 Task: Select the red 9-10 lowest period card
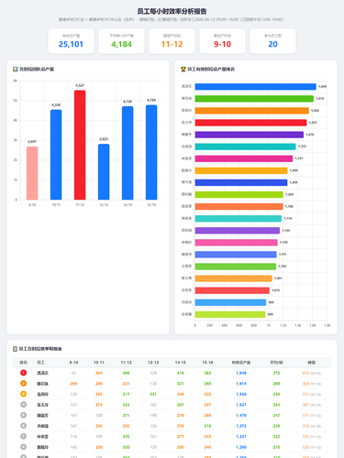coord(222,41)
